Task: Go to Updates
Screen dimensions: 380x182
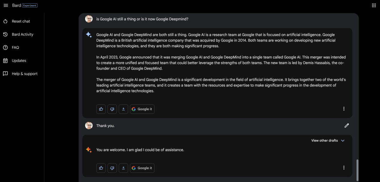Action: point(19,61)
